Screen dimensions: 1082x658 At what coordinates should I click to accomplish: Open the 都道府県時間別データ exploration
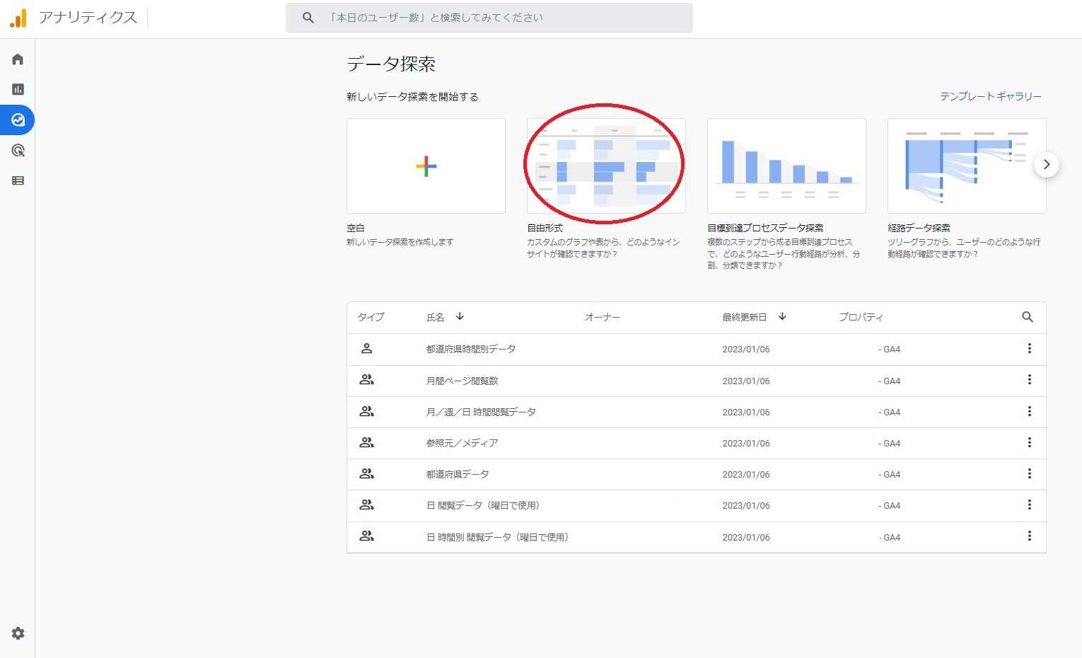tap(471, 349)
